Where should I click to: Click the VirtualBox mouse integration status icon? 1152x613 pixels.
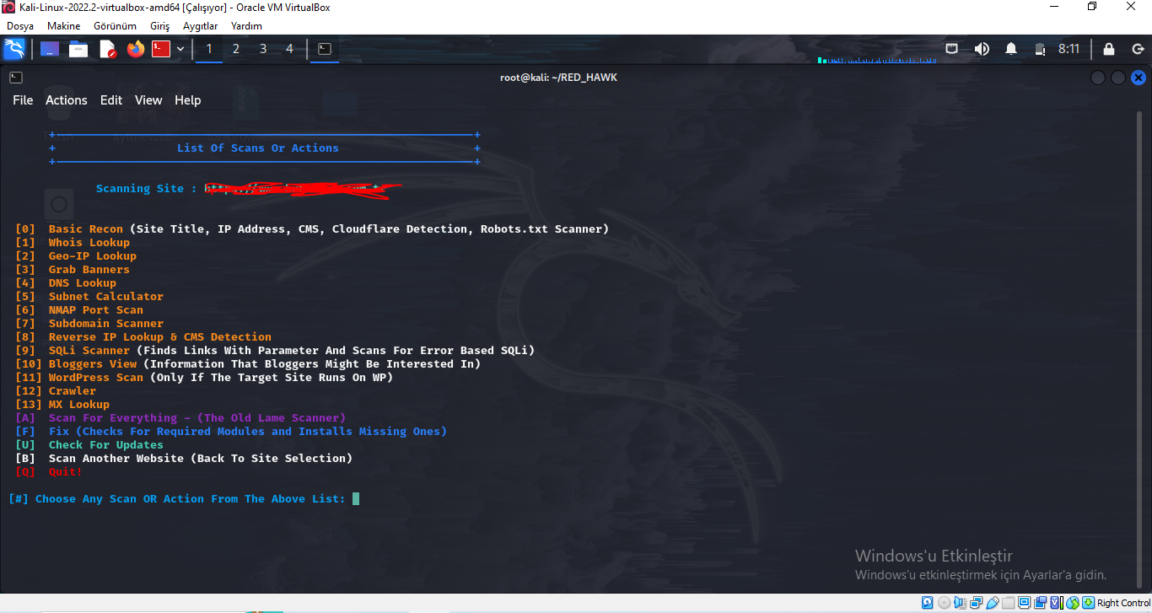click(1073, 603)
